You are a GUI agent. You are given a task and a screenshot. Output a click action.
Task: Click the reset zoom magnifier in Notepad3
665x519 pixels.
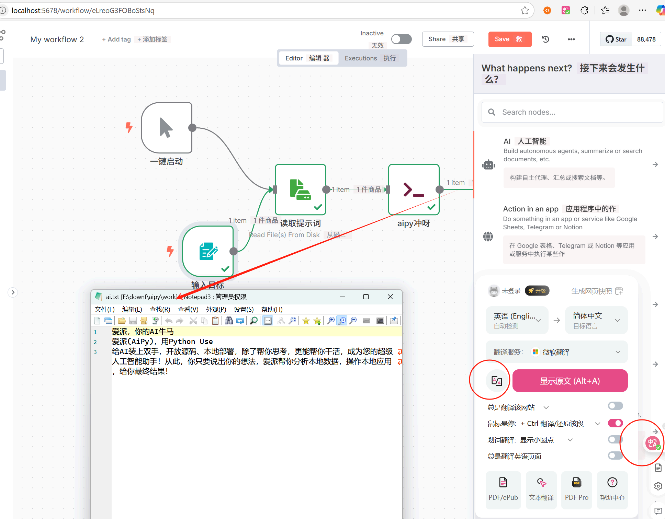point(342,321)
